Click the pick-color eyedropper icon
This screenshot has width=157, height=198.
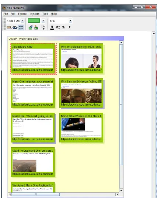31,27
